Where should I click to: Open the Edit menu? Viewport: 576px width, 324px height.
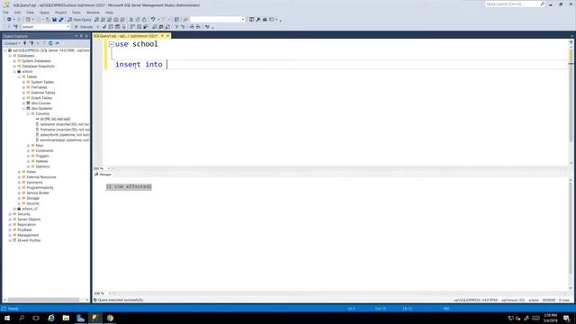point(17,13)
